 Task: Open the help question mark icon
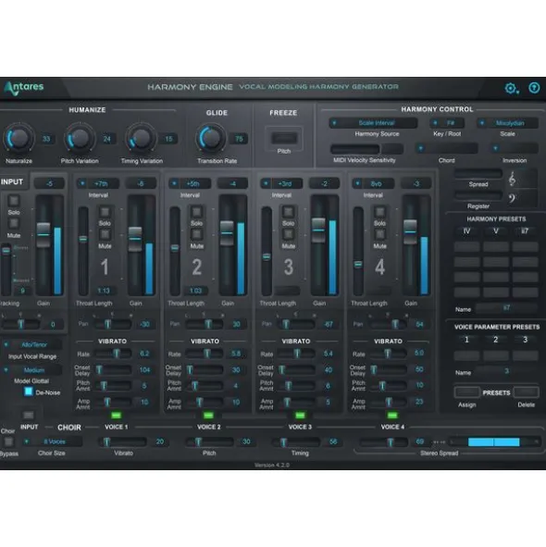pos(534,88)
